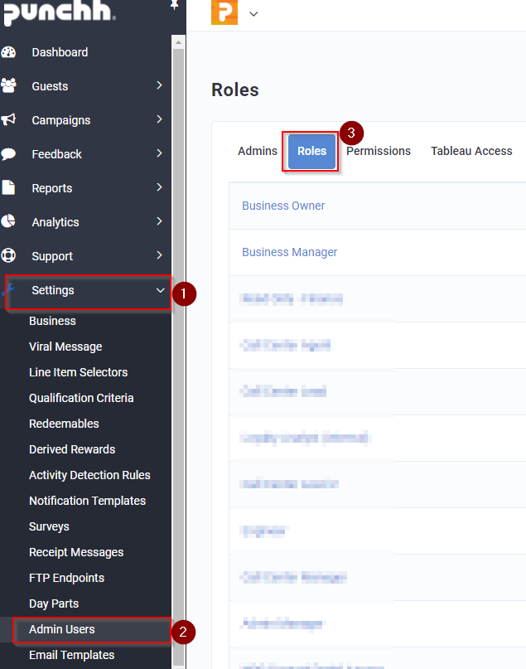Collapse the Settings submenu chevron
526x669 pixels.
point(159,290)
